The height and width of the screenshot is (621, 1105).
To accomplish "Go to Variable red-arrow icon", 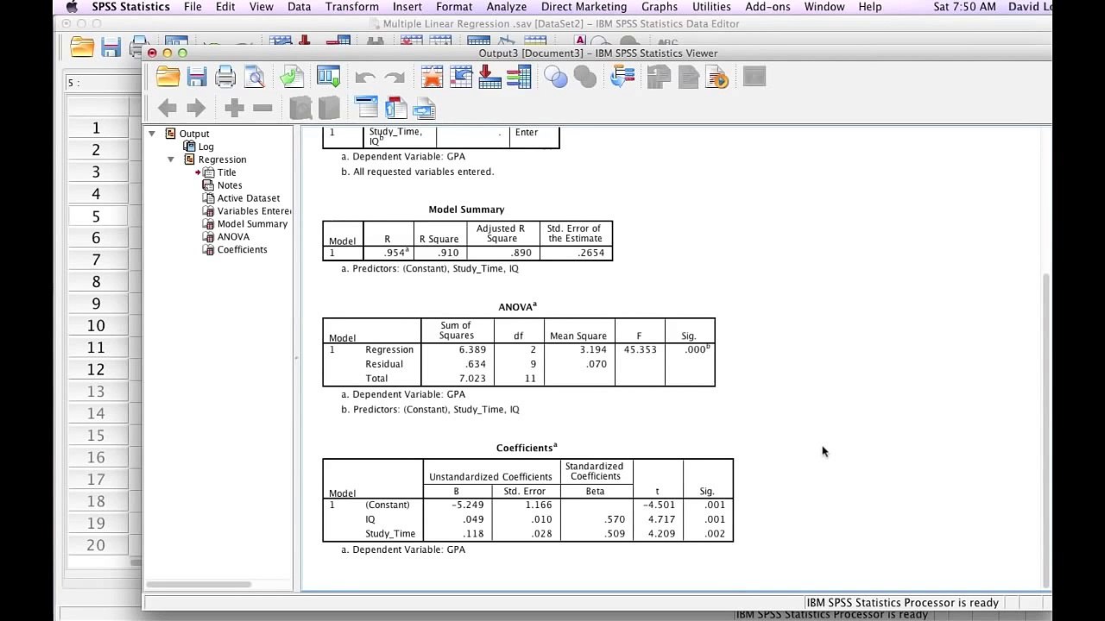I will pos(489,78).
